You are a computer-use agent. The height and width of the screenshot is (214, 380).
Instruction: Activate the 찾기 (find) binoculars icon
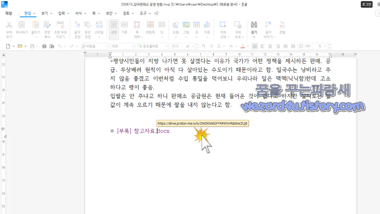pos(254,25)
